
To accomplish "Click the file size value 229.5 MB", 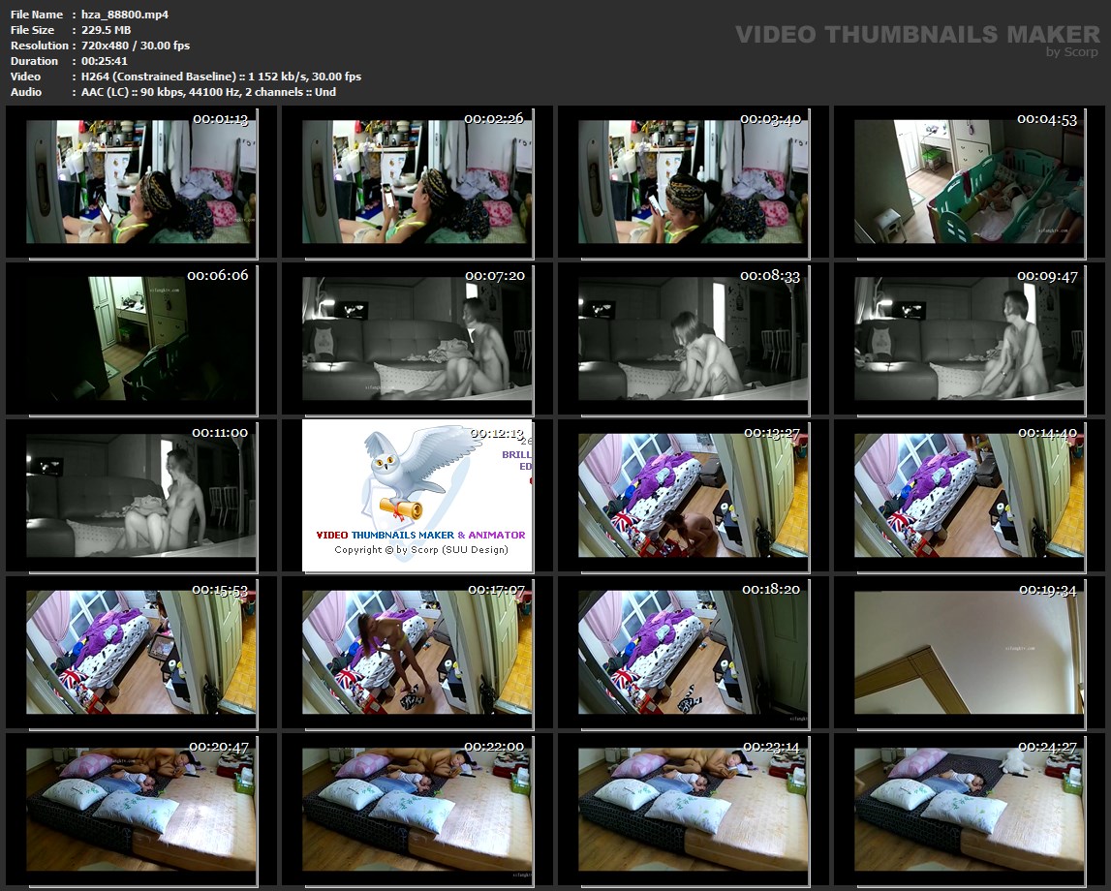I will (x=107, y=30).
